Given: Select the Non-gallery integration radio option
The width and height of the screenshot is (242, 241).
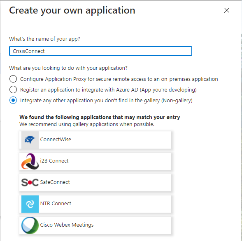Looking at the screenshot, I should pyautogui.click(x=13, y=100).
